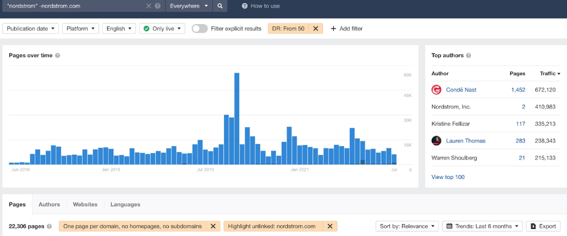The width and height of the screenshot is (567, 236).
Task: Click Nordstrom, Inc. author name
Action: (x=451, y=107)
